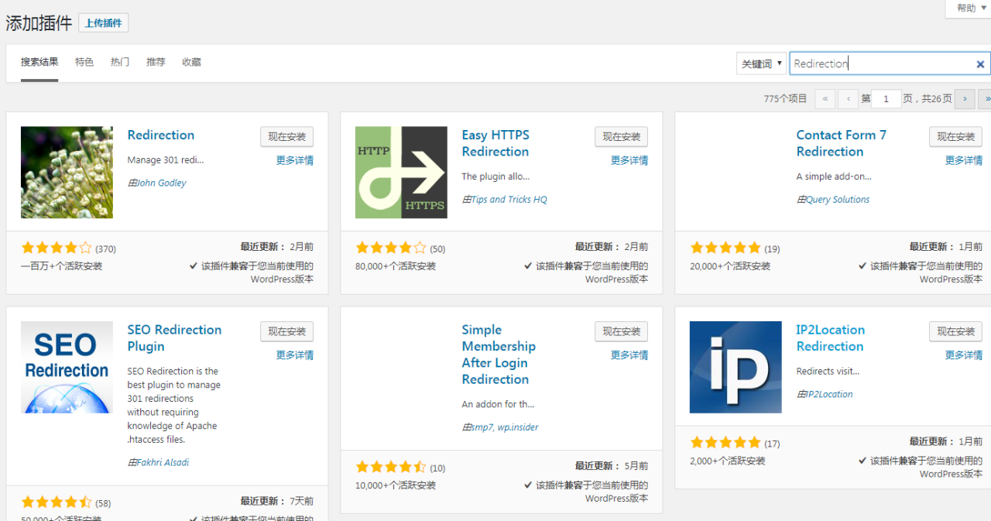The image size is (991, 521).
Task: Click the first page arrow in pagination
Action: (x=825, y=99)
